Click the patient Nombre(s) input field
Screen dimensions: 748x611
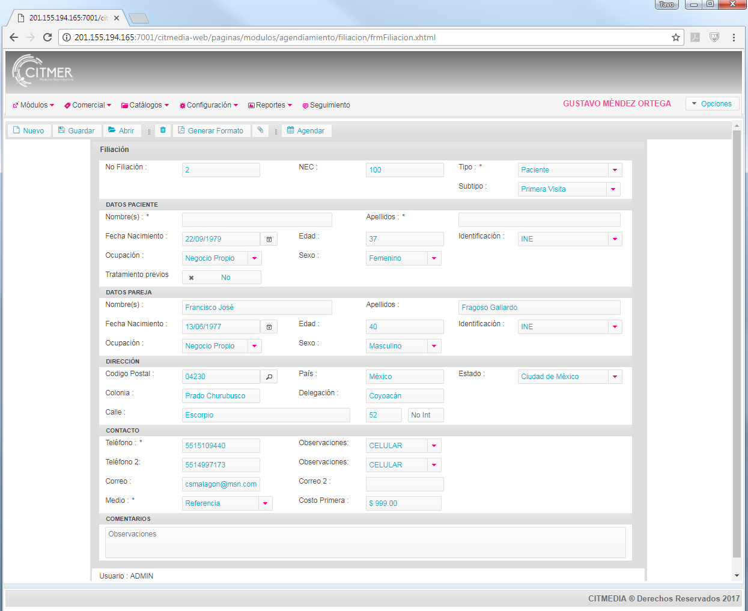257,220
